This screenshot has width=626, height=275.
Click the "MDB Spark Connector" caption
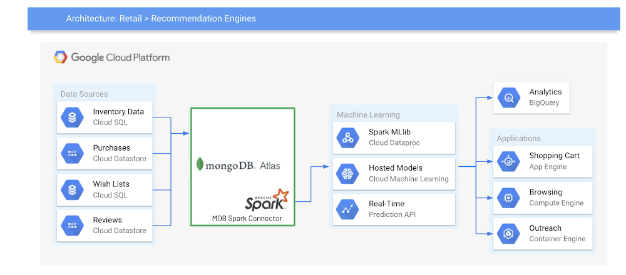(246, 218)
